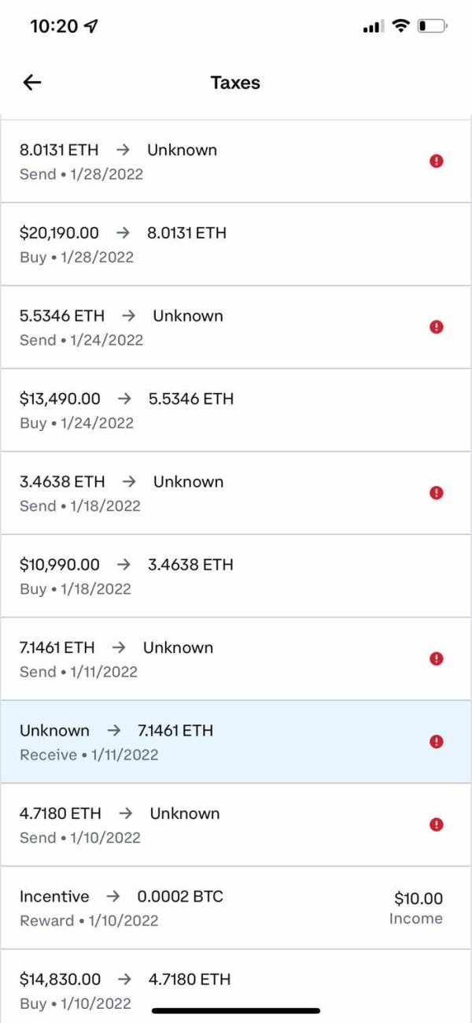Tap the Wi-Fi status icon
Screen dimensions: 472x1023
point(400,26)
